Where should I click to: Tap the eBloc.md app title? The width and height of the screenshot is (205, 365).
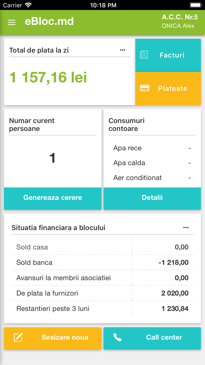click(49, 21)
